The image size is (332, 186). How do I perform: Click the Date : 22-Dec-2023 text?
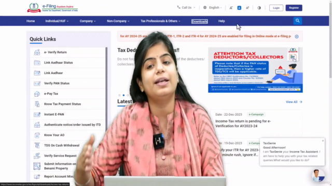(x=228, y=115)
